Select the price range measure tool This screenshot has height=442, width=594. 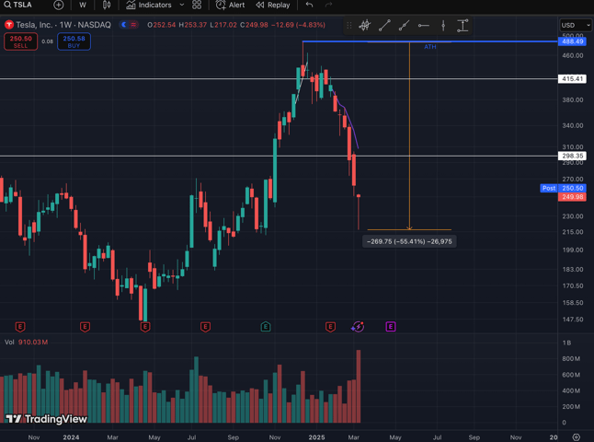tap(463, 26)
